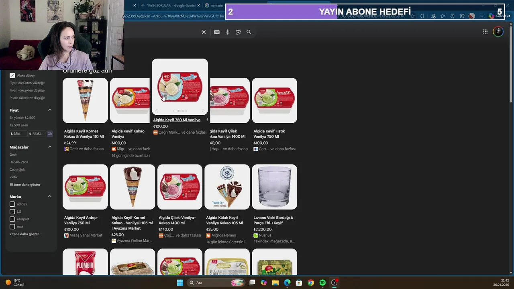
Task: Filter by Getir store
Action: pos(13,155)
